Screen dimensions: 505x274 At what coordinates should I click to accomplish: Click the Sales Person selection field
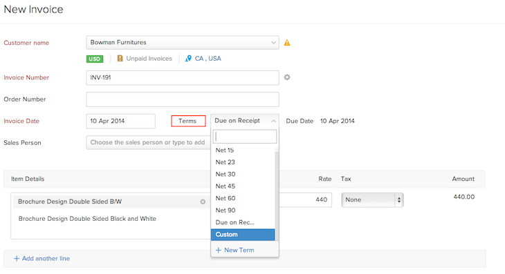pos(149,143)
